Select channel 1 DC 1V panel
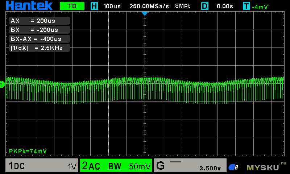Image resolution: width=290 pixels, height=174 pixels. (x=42, y=165)
